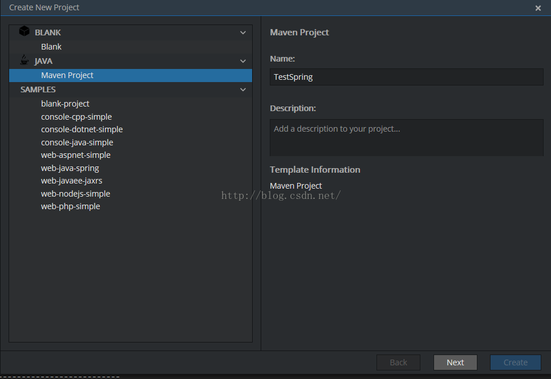
Task: Focus the project Description text area
Action: pos(407,138)
